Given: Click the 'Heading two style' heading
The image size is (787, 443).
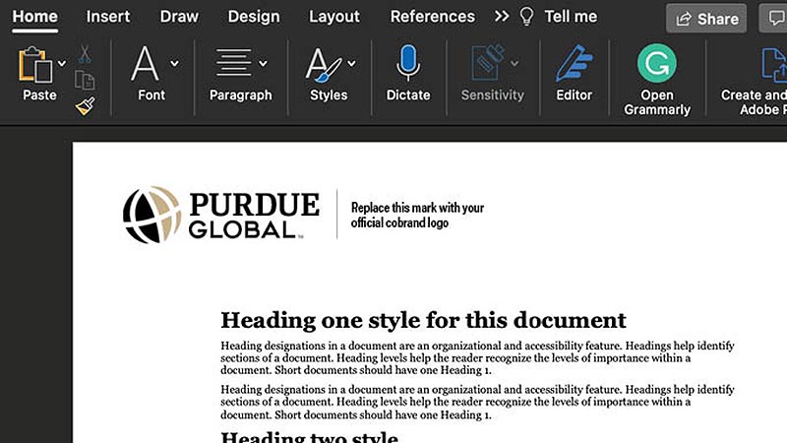Looking at the screenshot, I should (x=309, y=436).
